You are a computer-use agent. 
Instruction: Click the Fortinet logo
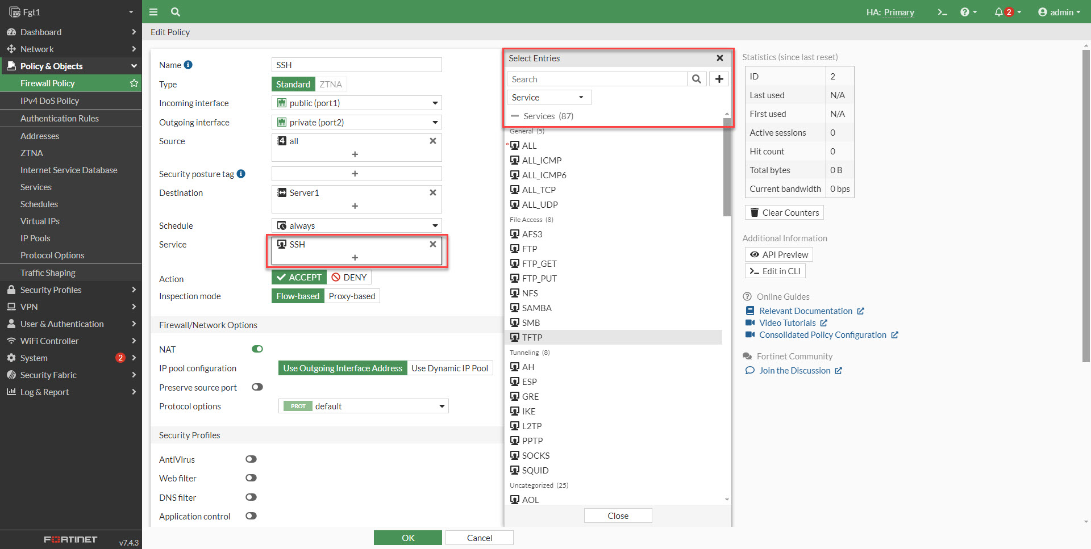tap(70, 539)
